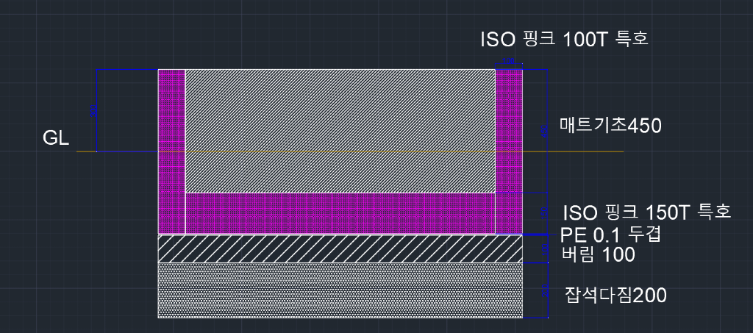
Task: Select the orange ground level line
Action: coord(581,152)
